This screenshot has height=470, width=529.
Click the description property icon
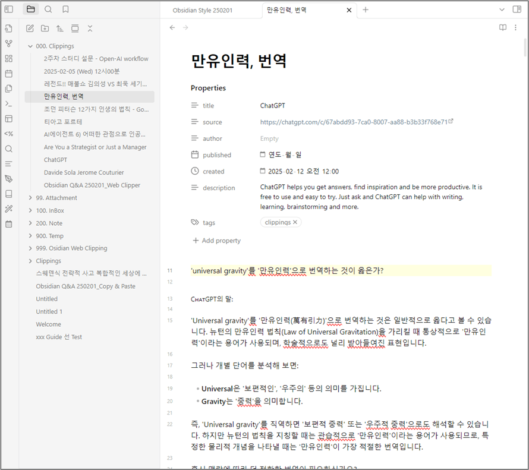(195, 187)
